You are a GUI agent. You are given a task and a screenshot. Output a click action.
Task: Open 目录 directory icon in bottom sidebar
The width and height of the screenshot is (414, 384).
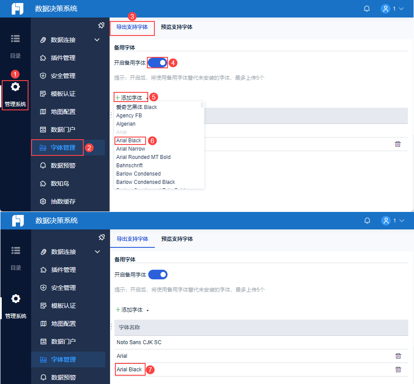click(16, 250)
